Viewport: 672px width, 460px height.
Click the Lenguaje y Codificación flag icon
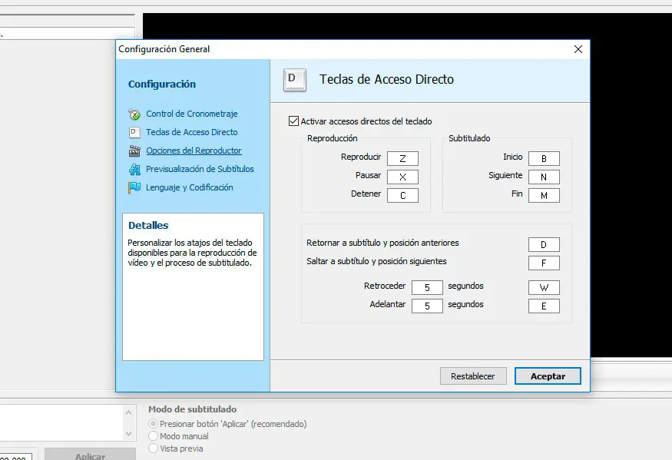(134, 188)
